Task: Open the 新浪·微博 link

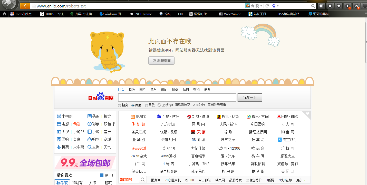Action: coord(198,116)
